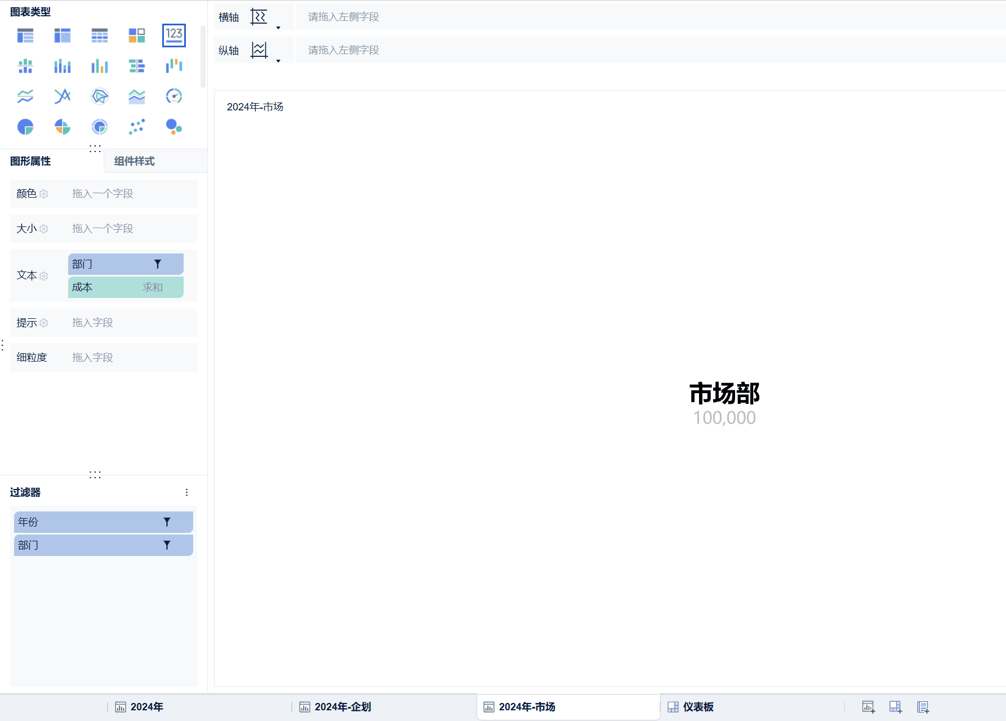
Task: Select the bubble chart type
Action: pyautogui.click(x=174, y=127)
